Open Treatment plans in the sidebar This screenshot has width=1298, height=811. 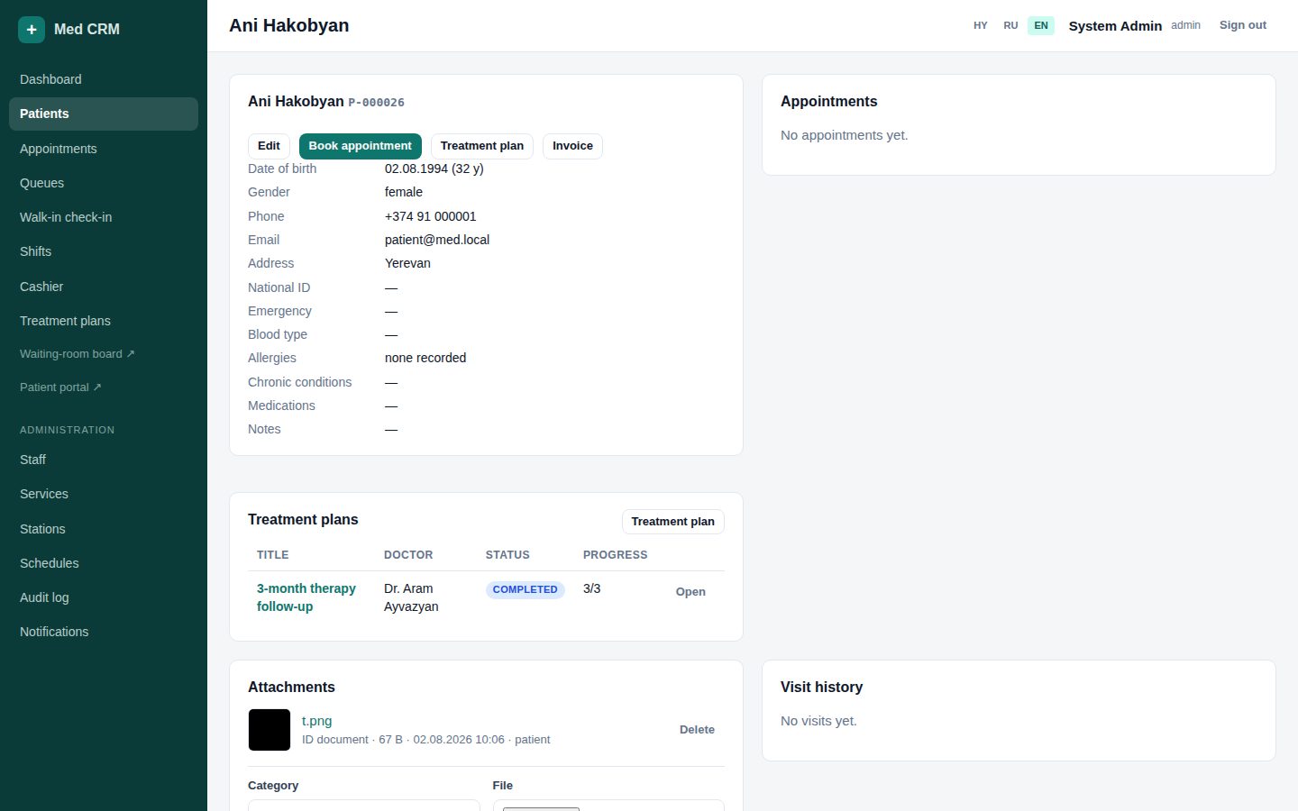[104, 321]
